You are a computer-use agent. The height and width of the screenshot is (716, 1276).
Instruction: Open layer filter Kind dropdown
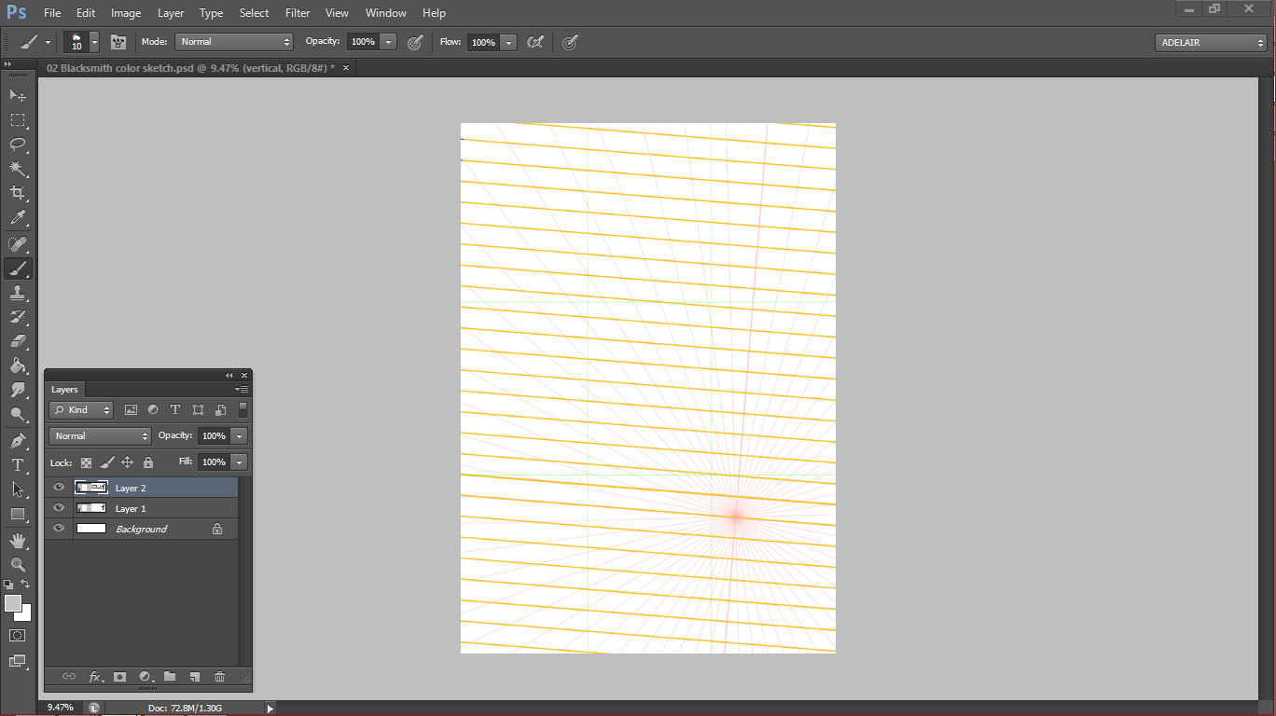tap(81, 410)
